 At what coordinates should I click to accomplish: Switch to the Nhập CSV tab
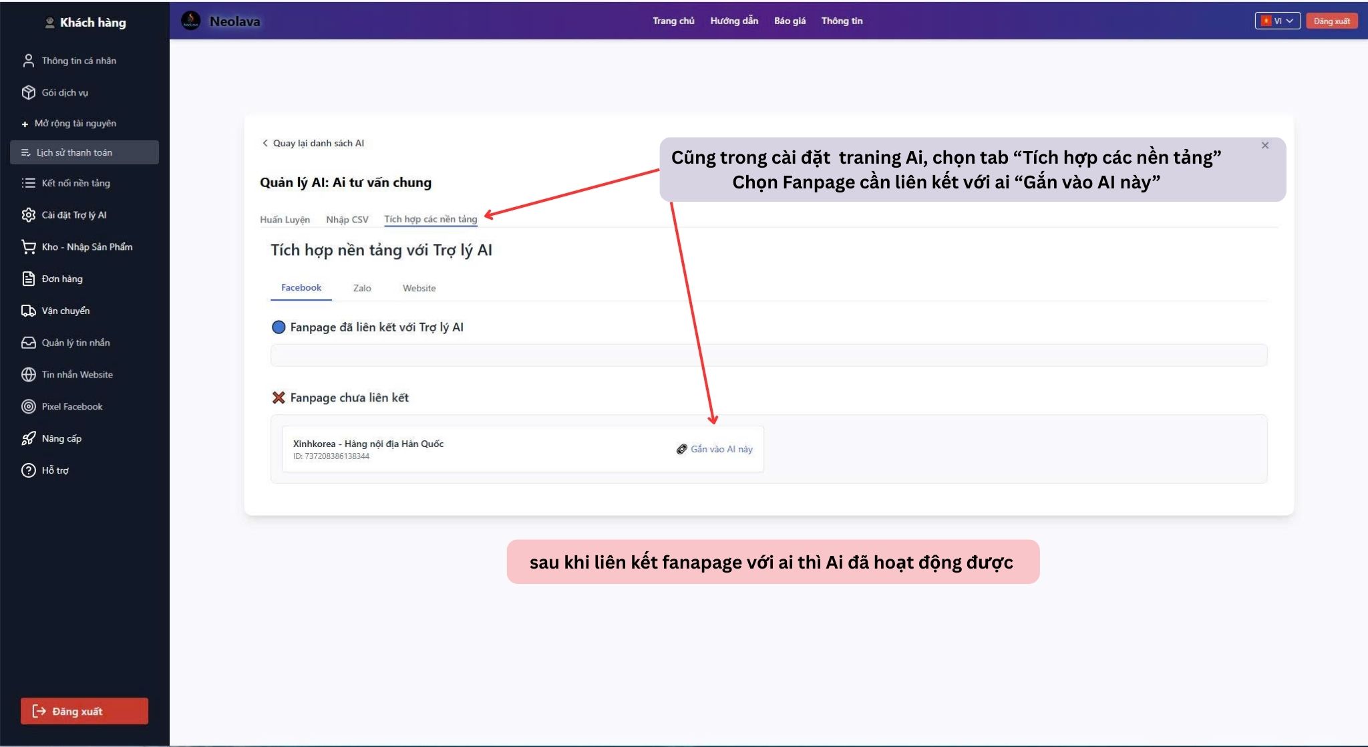point(347,219)
